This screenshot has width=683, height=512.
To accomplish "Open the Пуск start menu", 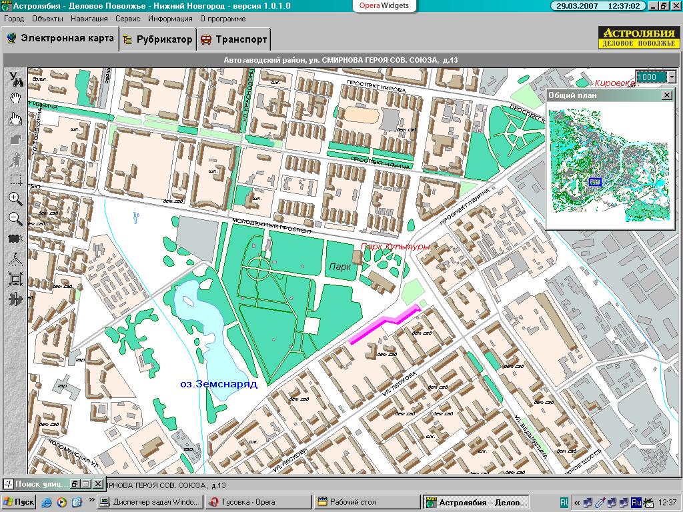I will coord(18,502).
